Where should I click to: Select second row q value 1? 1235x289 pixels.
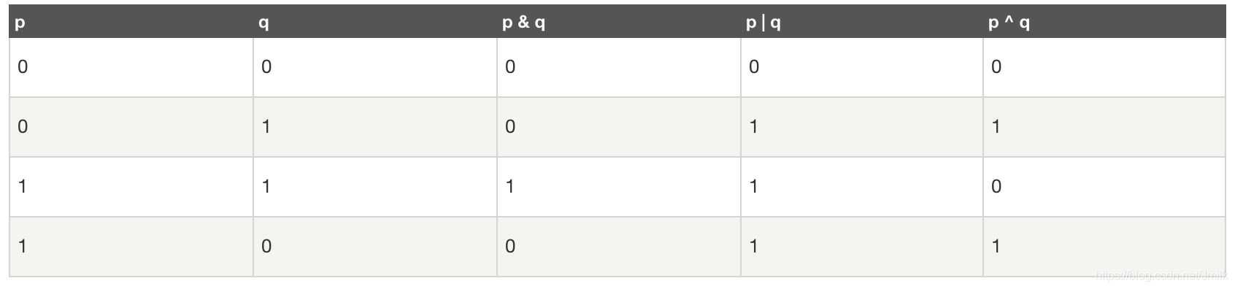266,126
